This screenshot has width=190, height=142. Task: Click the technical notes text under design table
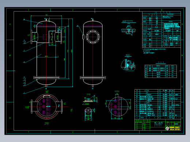tap(154, 51)
